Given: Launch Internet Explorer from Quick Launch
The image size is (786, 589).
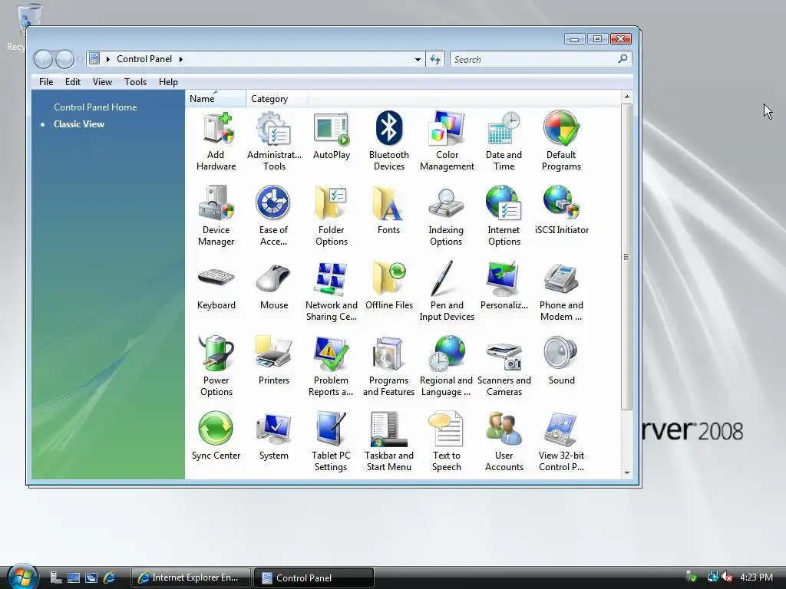Looking at the screenshot, I should click(x=109, y=577).
